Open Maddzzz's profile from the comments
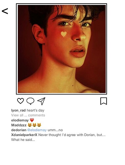 [x=19, y=125]
